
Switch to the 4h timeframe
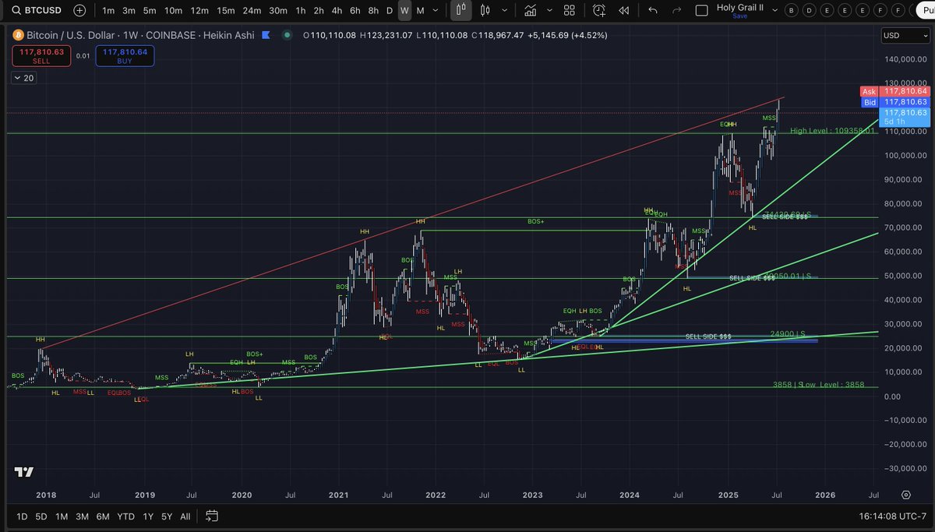337,10
